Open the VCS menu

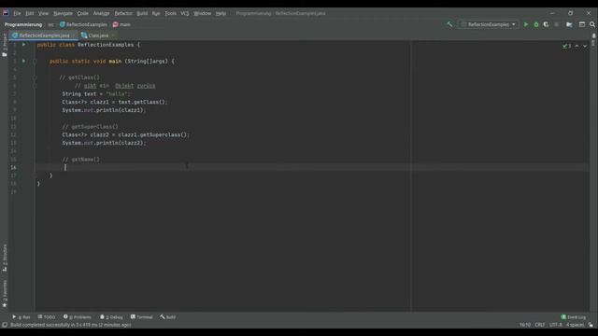point(185,13)
